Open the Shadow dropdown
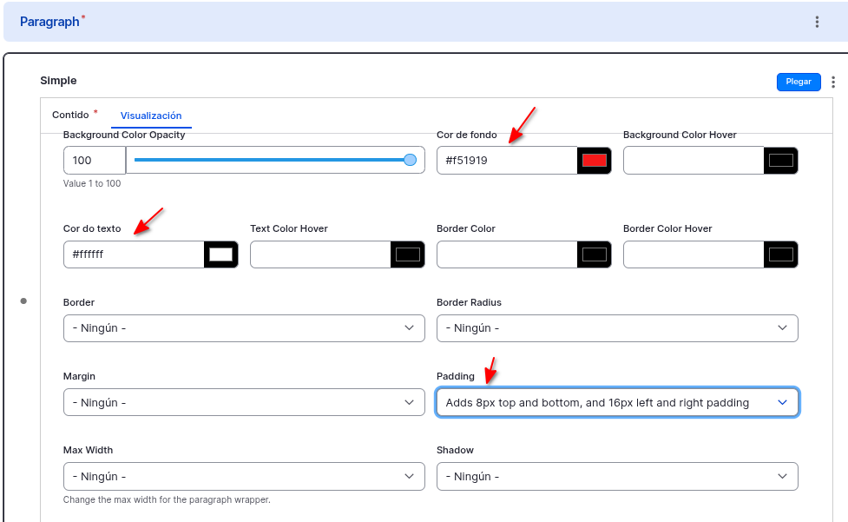The height and width of the screenshot is (522, 848). tap(616, 476)
